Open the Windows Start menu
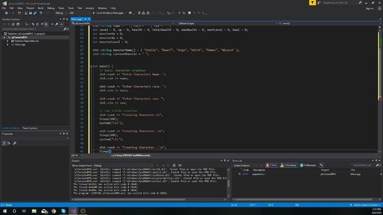 pos(5,211)
